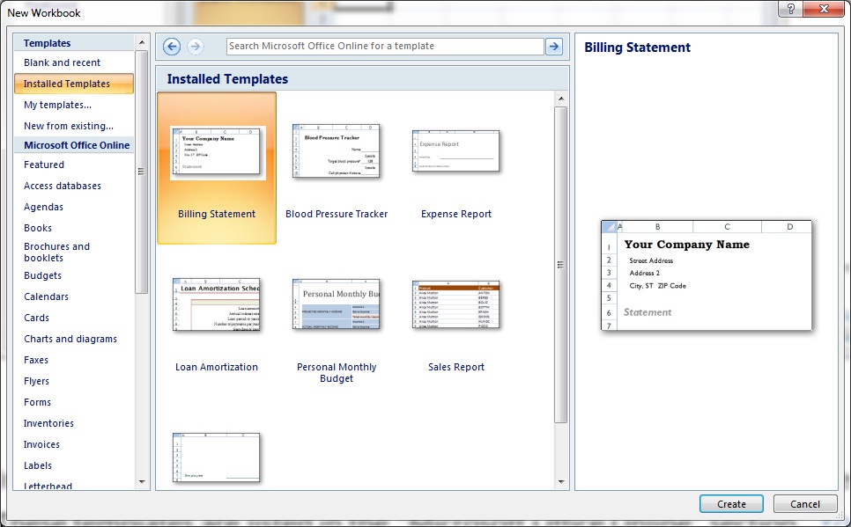Screen dimensions: 851x527
Task: Choose the Personal Monthly Budget template
Action: coord(336,305)
